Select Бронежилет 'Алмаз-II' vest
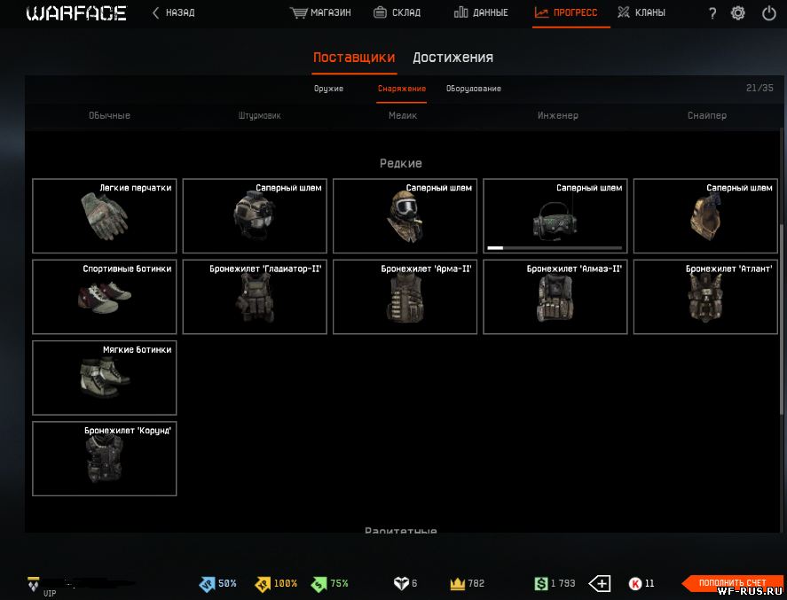Screen dimensions: 787x600 (x=555, y=297)
